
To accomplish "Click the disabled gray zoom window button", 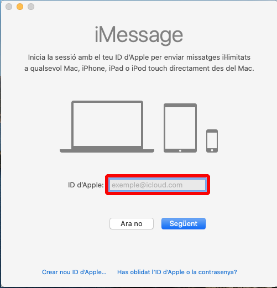I will click(x=31, y=7).
